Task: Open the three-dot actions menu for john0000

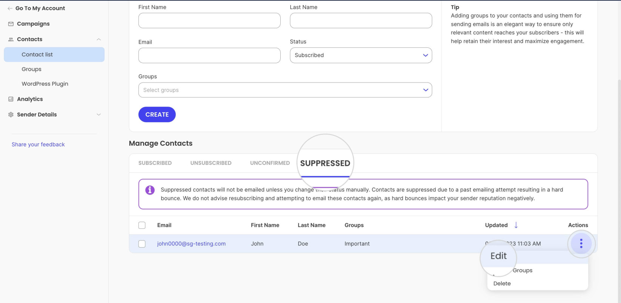Action: point(581,244)
